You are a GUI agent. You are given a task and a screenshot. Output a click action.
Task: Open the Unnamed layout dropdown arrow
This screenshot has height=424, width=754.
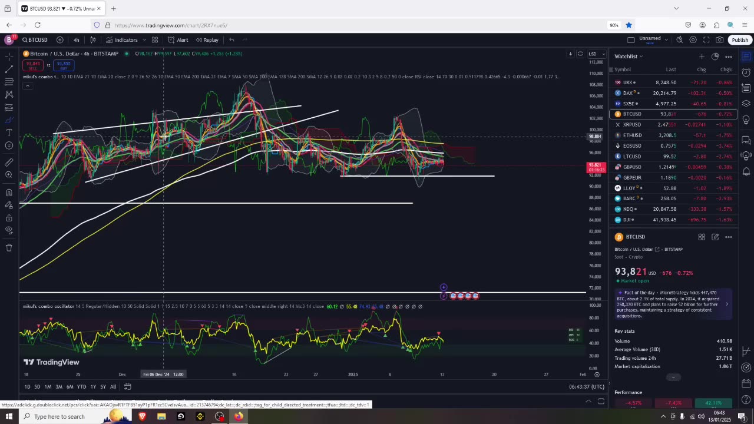666,39
